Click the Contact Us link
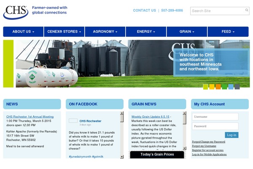The width and height of the screenshot is (253, 169). coord(144,11)
